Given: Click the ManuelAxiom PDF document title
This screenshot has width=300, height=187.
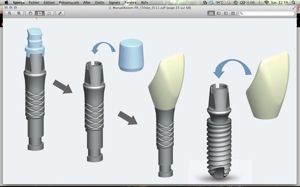Looking at the screenshot, I should point(150,8).
